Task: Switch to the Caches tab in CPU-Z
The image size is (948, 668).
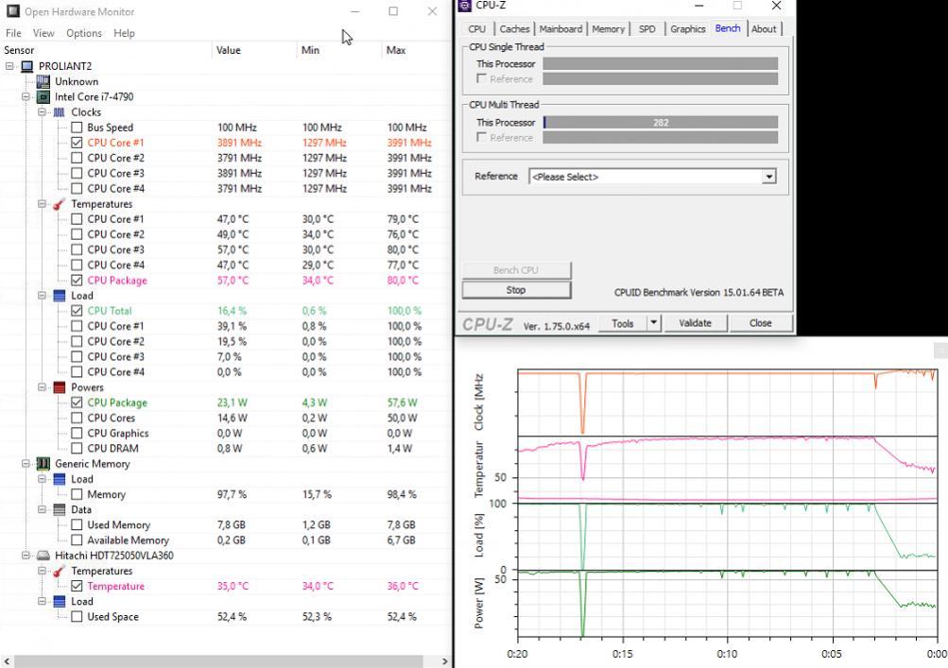Action: click(x=514, y=29)
